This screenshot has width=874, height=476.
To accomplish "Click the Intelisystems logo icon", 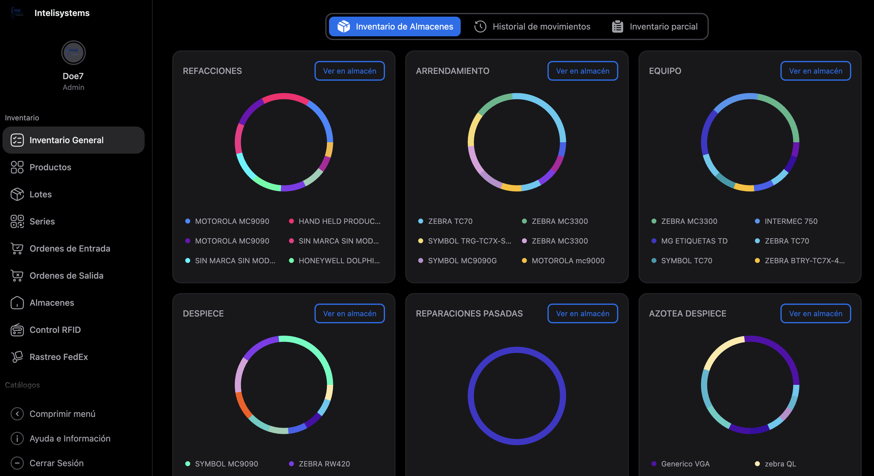I will point(17,13).
